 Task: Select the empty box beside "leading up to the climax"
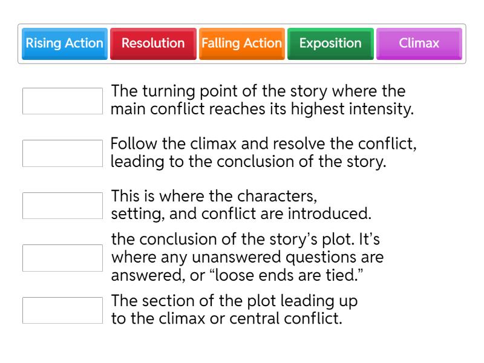click(x=62, y=310)
